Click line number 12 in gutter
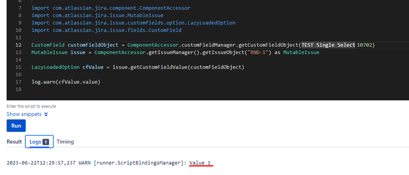The height and width of the screenshot is (175, 409). 18,45
